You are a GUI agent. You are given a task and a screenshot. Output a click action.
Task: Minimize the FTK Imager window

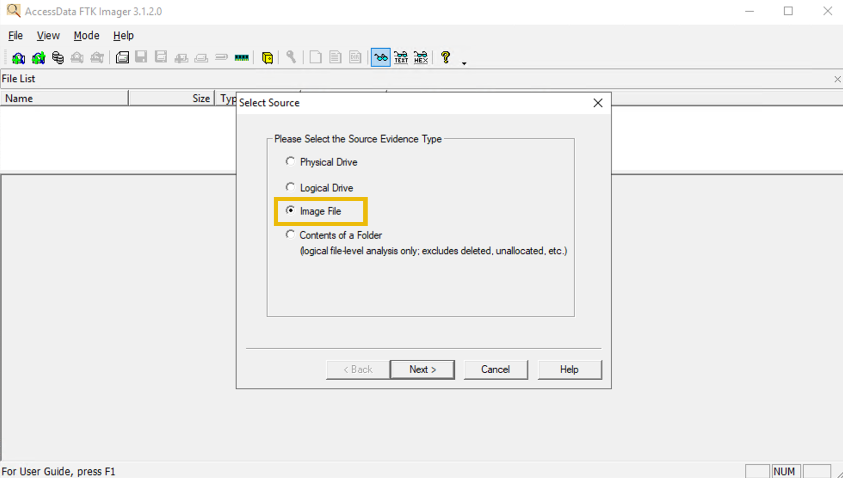point(749,11)
